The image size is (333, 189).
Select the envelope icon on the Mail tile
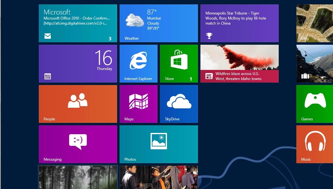47,36
